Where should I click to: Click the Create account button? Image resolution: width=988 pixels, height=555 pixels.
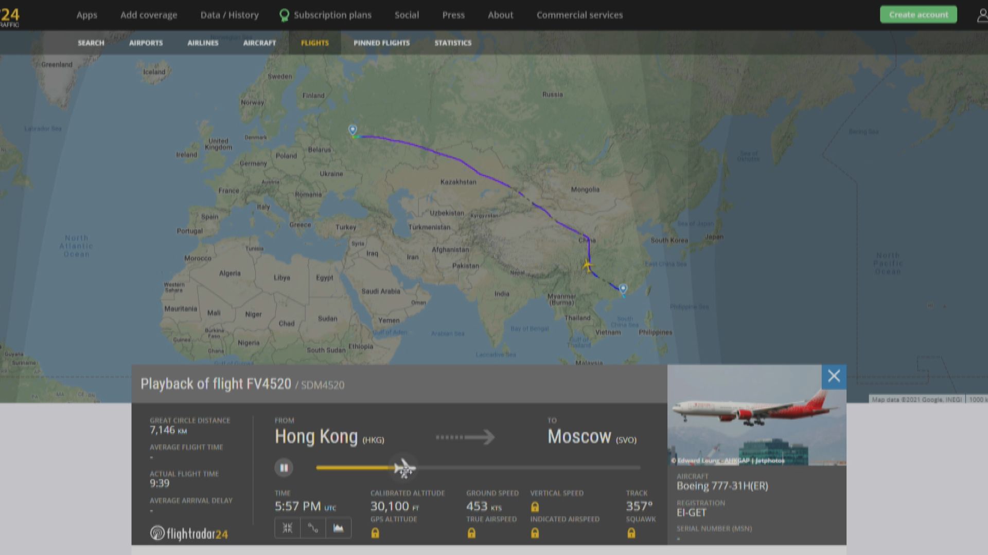919,14
